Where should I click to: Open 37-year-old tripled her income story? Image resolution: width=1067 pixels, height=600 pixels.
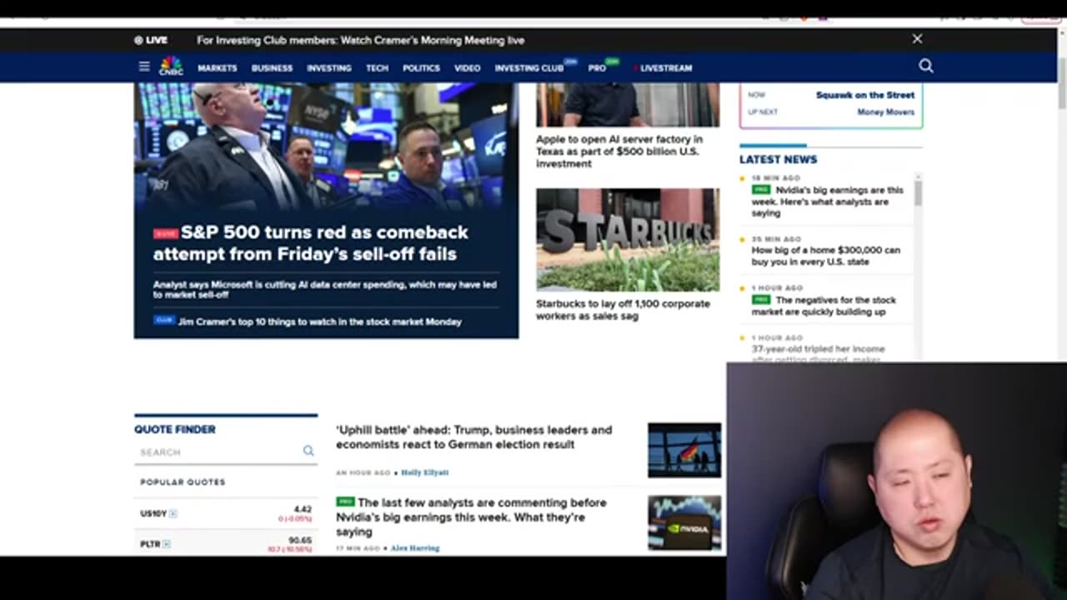pyautogui.click(x=818, y=354)
